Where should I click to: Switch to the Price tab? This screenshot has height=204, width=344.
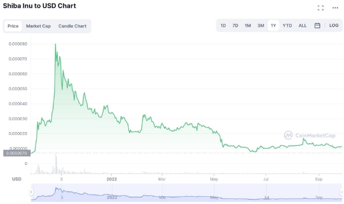tap(13, 26)
